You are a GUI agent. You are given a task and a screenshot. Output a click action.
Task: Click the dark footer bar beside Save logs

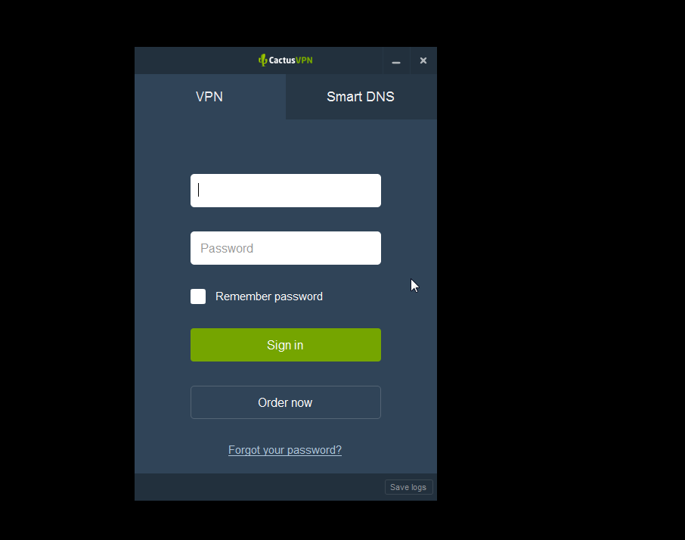pyautogui.click(x=259, y=487)
